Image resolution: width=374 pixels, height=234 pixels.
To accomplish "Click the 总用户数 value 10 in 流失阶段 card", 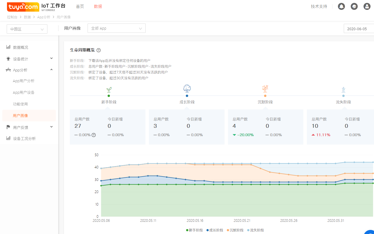I will coord(315,126).
